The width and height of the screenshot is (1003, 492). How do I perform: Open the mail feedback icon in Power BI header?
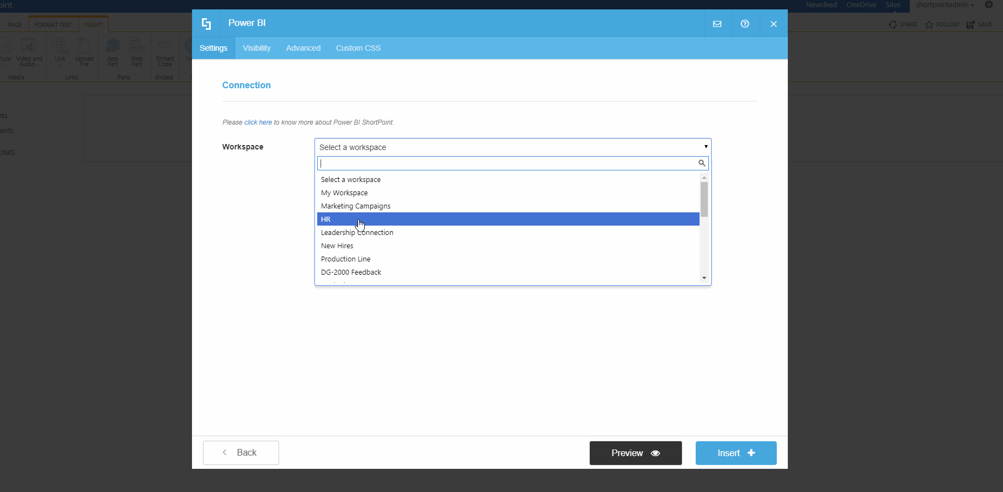click(x=717, y=24)
